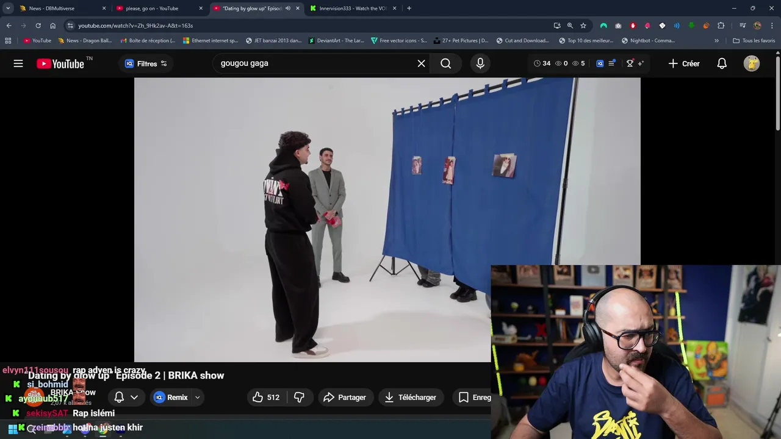Screen dimensions: 781x439
Task: Open the zoom magnifier in address bar
Action: tap(570, 26)
